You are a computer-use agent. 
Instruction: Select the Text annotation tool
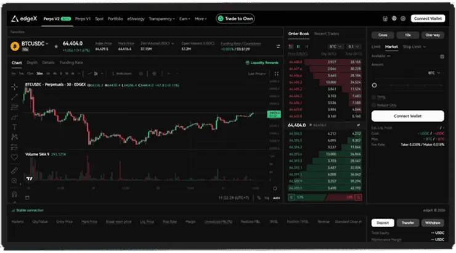coord(14,127)
